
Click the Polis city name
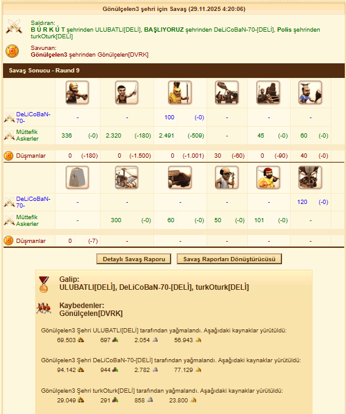pos(284,30)
